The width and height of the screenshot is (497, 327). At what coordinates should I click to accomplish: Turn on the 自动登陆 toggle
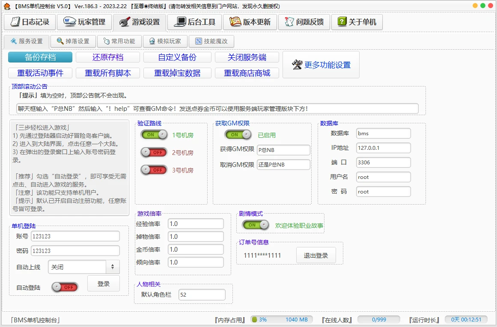(x=65, y=287)
